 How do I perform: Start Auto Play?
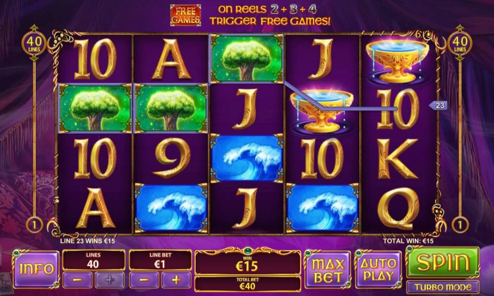[378, 270]
